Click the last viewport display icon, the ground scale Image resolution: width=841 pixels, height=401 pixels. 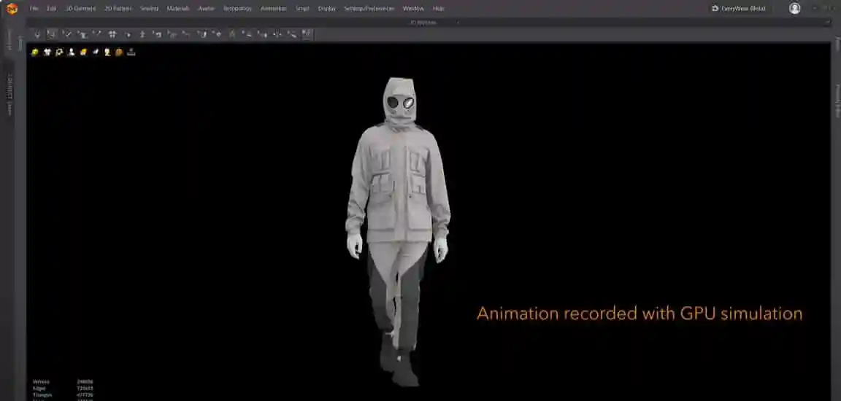coord(131,52)
